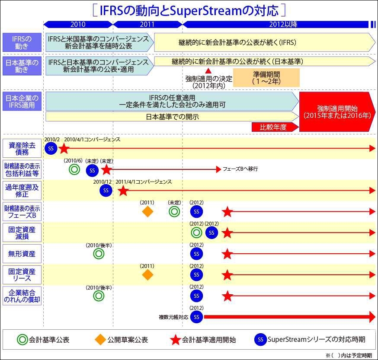Screen dimensions: 378x360
Task: Click the orange diamond in the フェーズB row
Action: pyautogui.click(x=147, y=212)
